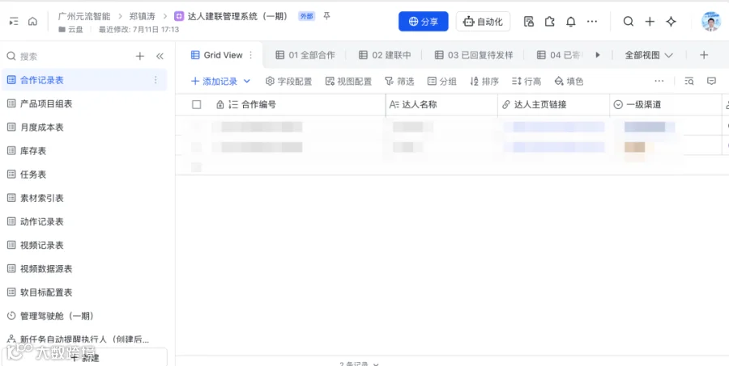Open the 排序 sort tool
Screen dimensions: 729x366
(x=484, y=81)
